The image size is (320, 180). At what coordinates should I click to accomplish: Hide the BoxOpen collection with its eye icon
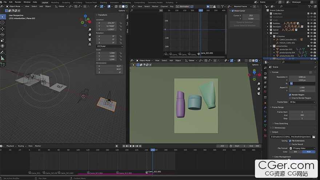tap(311, 27)
